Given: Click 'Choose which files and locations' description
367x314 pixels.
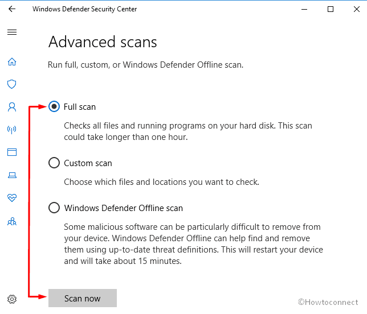Looking at the screenshot, I should pos(161,182).
